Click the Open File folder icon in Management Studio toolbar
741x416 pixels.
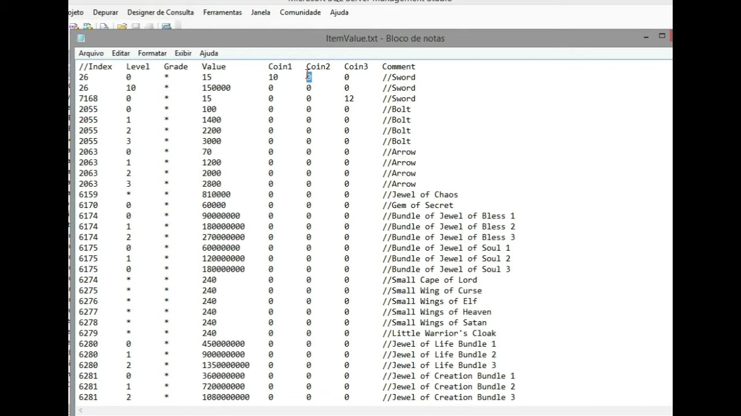tap(122, 27)
